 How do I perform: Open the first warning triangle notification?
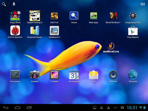(102, 108)
